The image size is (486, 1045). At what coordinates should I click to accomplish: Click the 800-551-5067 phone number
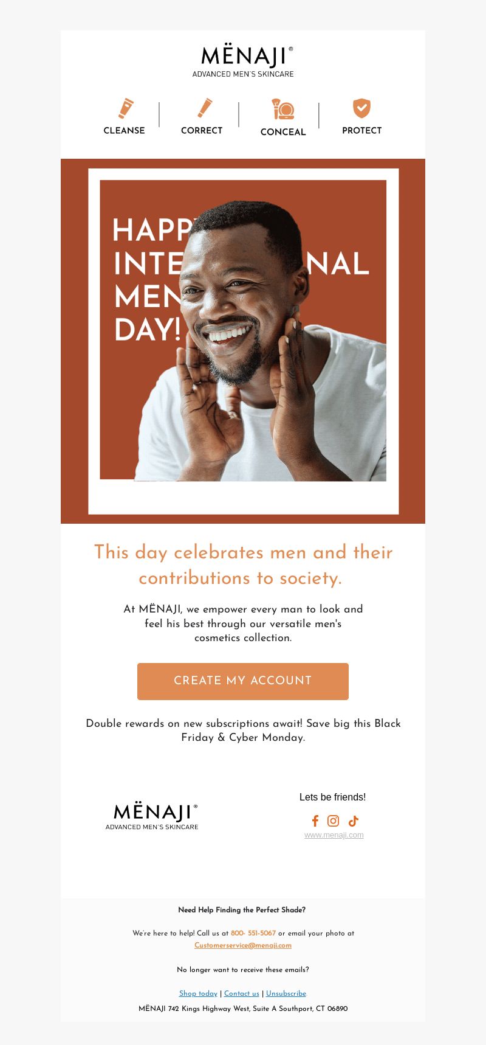[x=253, y=933]
